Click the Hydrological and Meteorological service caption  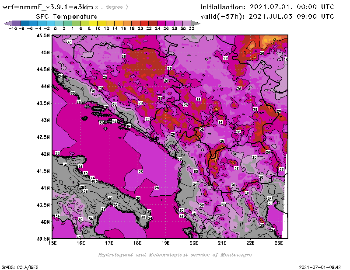[x=174, y=255]
